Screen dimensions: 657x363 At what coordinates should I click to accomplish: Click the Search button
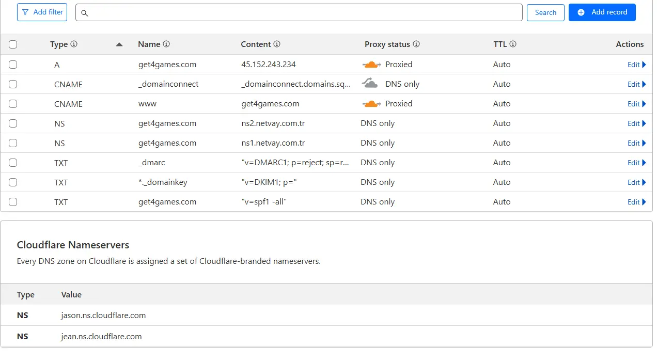(x=545, y=12)
